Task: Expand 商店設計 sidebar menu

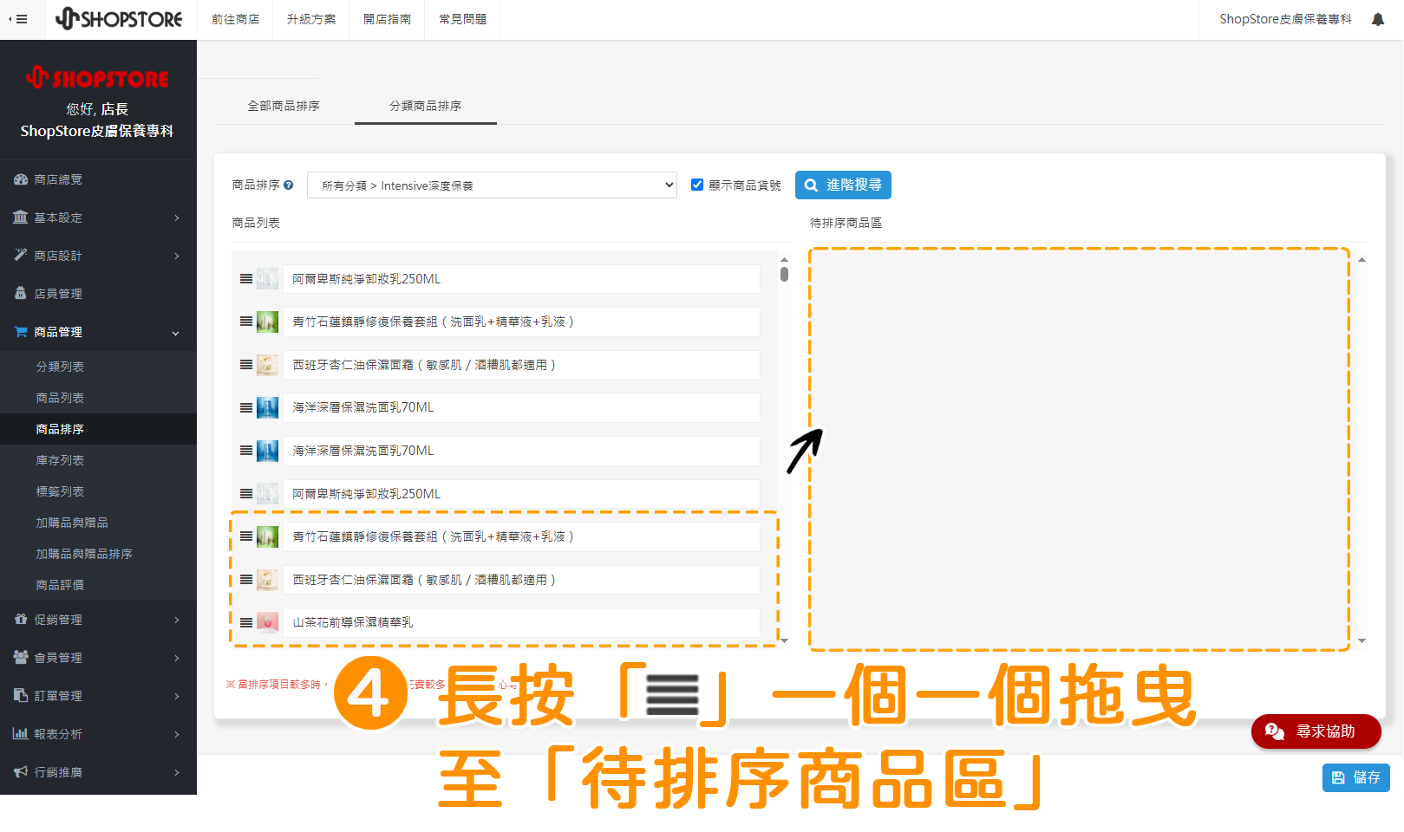Action: 97,256
